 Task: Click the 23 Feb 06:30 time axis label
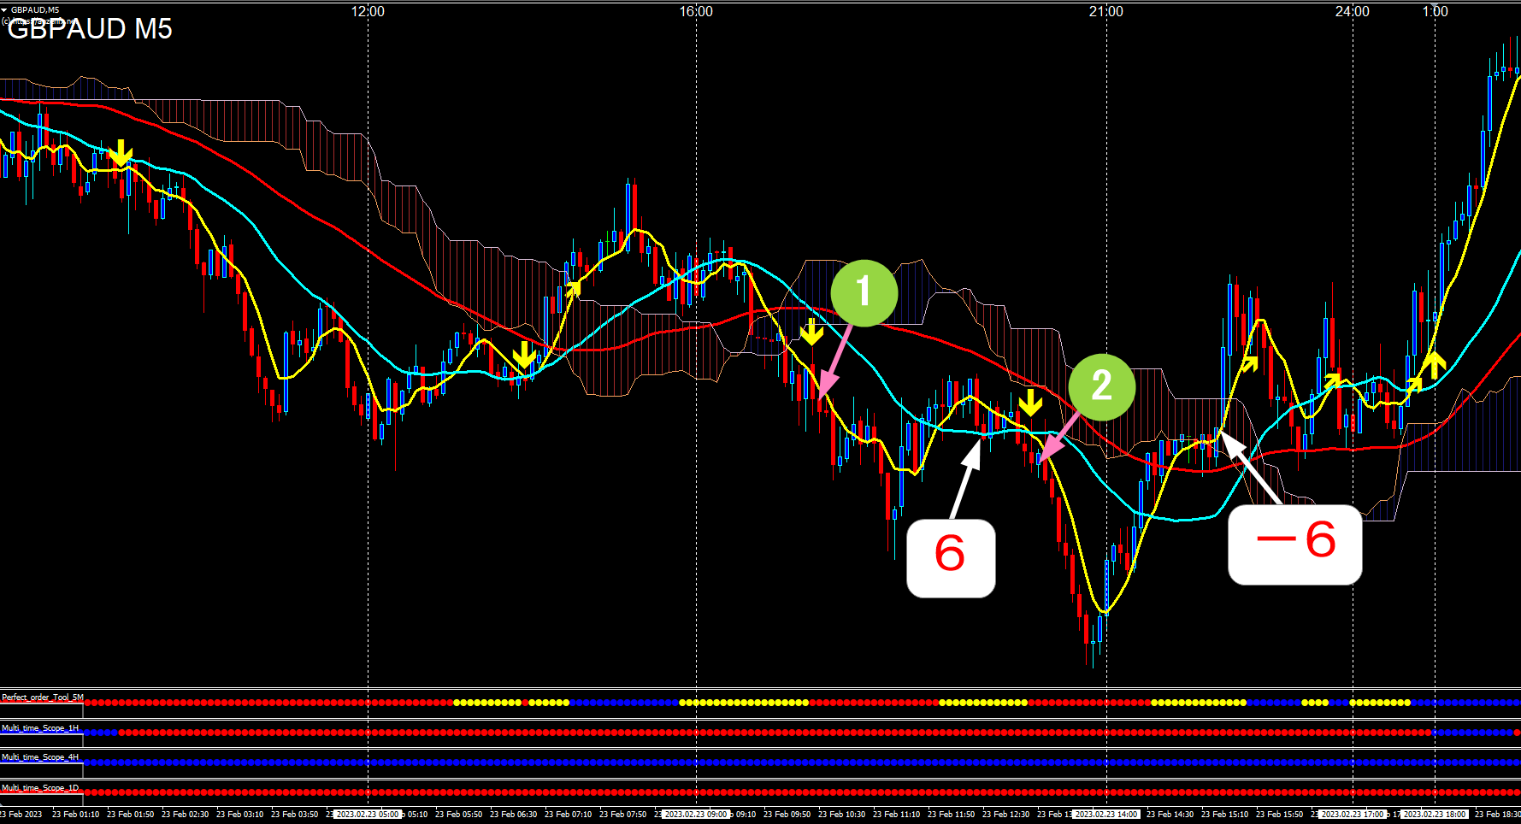(514, 815)
